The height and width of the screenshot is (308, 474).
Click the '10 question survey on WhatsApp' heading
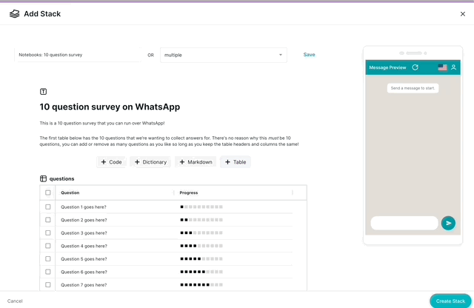(110, 107)
